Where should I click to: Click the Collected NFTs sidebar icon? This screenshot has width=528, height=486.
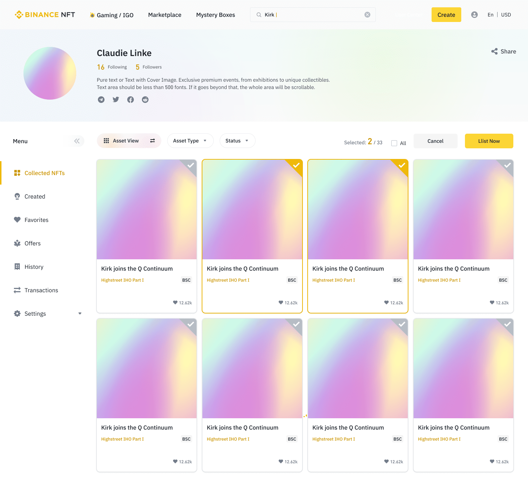click(x=17, y=173)
